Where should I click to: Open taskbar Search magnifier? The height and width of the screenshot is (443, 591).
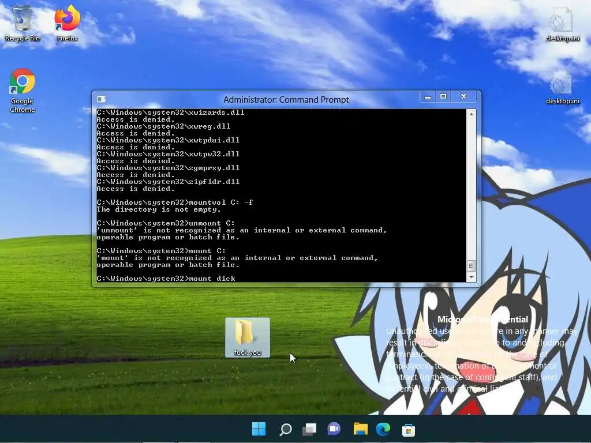pyautogui.click(x=285, y=429)
